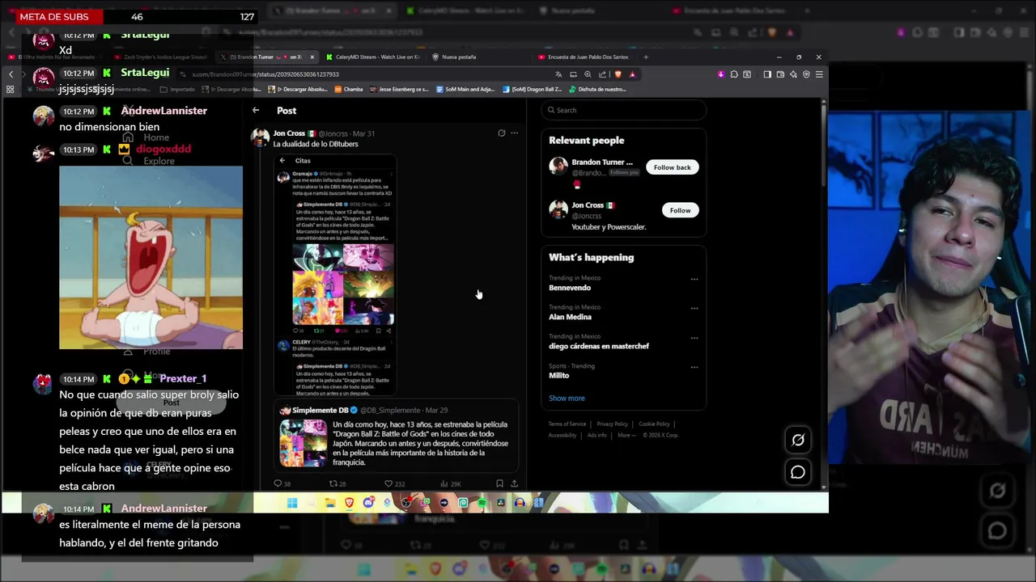The width and height of the screenshot is (1036, 582).
Task: Switch to CeleryMD Stream tab
Action: point(374,57)
